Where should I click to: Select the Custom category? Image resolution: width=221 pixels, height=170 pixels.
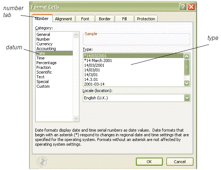point(43,86)
